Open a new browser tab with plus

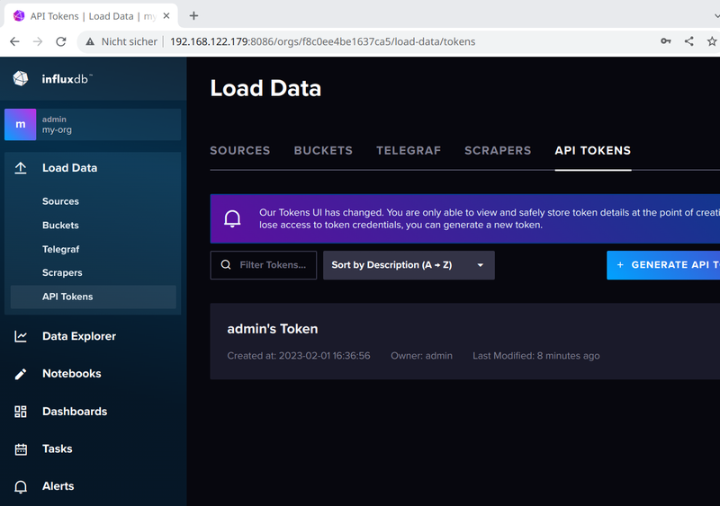tap(193, 16)
